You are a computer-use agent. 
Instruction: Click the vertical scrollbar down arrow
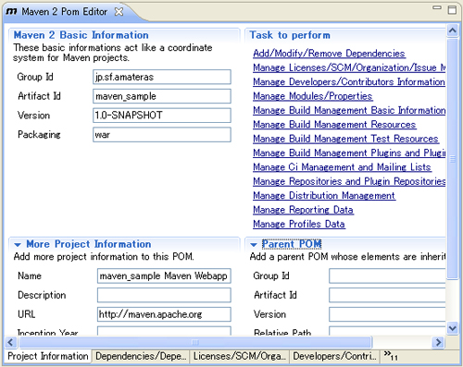click(x=453, y=328)
